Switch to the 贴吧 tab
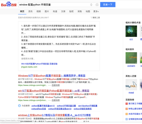Screen dimensions: 142x124 tap(71, 11)
